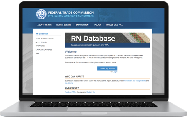Go to the Policy navigation item

point(98,25)
